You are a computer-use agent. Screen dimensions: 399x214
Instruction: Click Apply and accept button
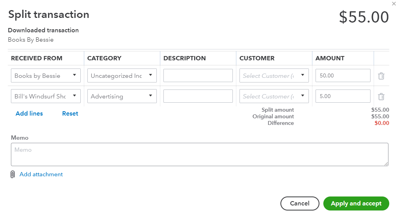coord(356,203)
